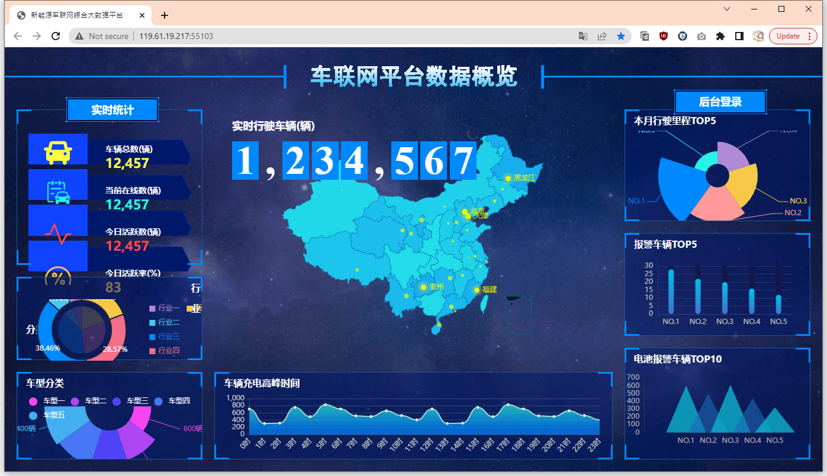Click the 黑龙江 marker on the map
Image resolution: width=827 pixels, height=476 pixels.
tap(509, 178)
